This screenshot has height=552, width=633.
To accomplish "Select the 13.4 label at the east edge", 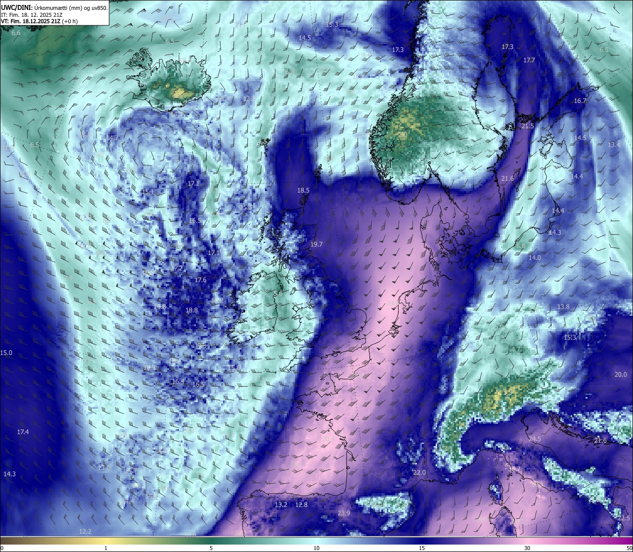I will (x=614, y=145).
